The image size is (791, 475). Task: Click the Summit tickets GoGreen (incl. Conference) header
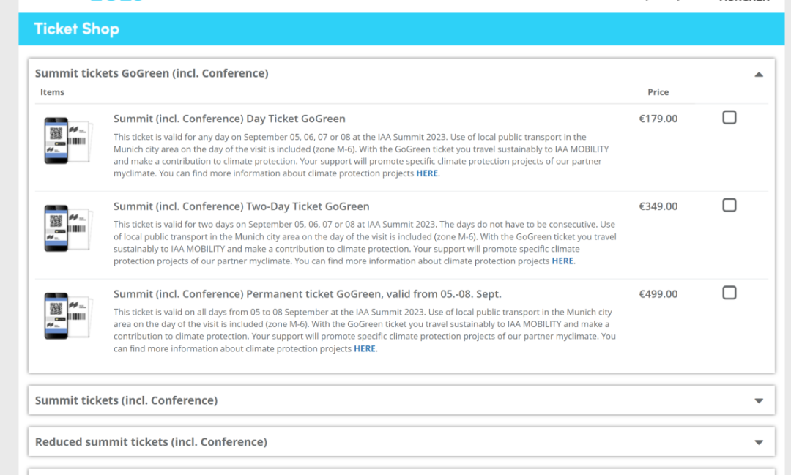click(152, 74)
